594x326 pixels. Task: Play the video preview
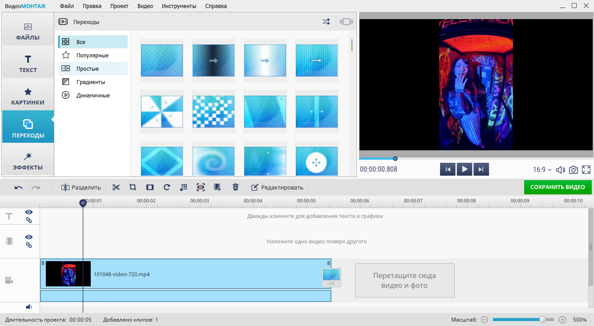tap(465, 169)
